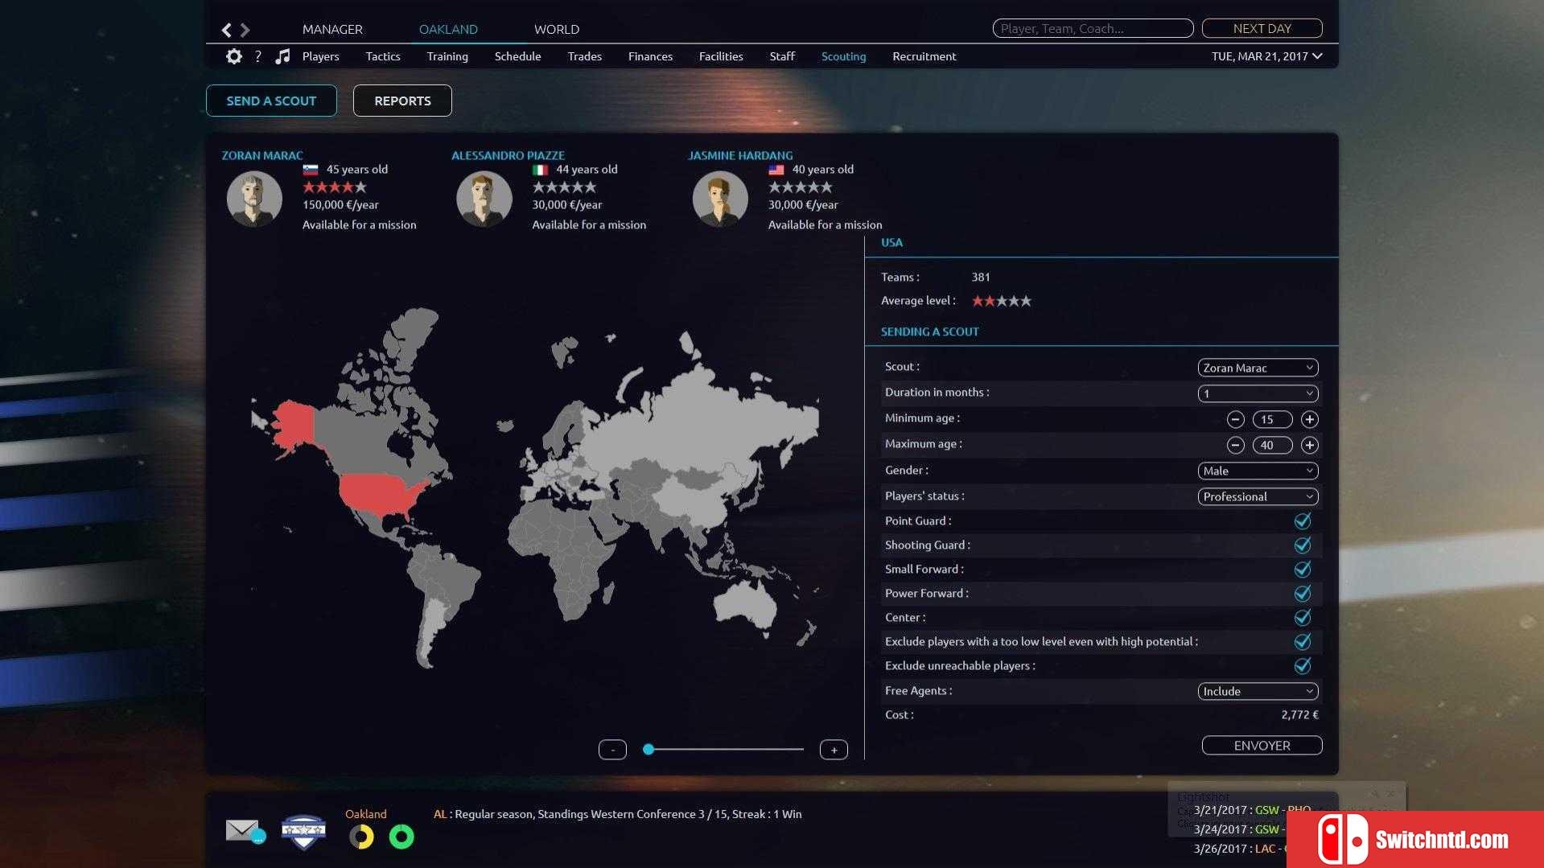This screenshot has height=868, width=1544.
Task: Click the Zoran Marac name link
Action: 262,155
